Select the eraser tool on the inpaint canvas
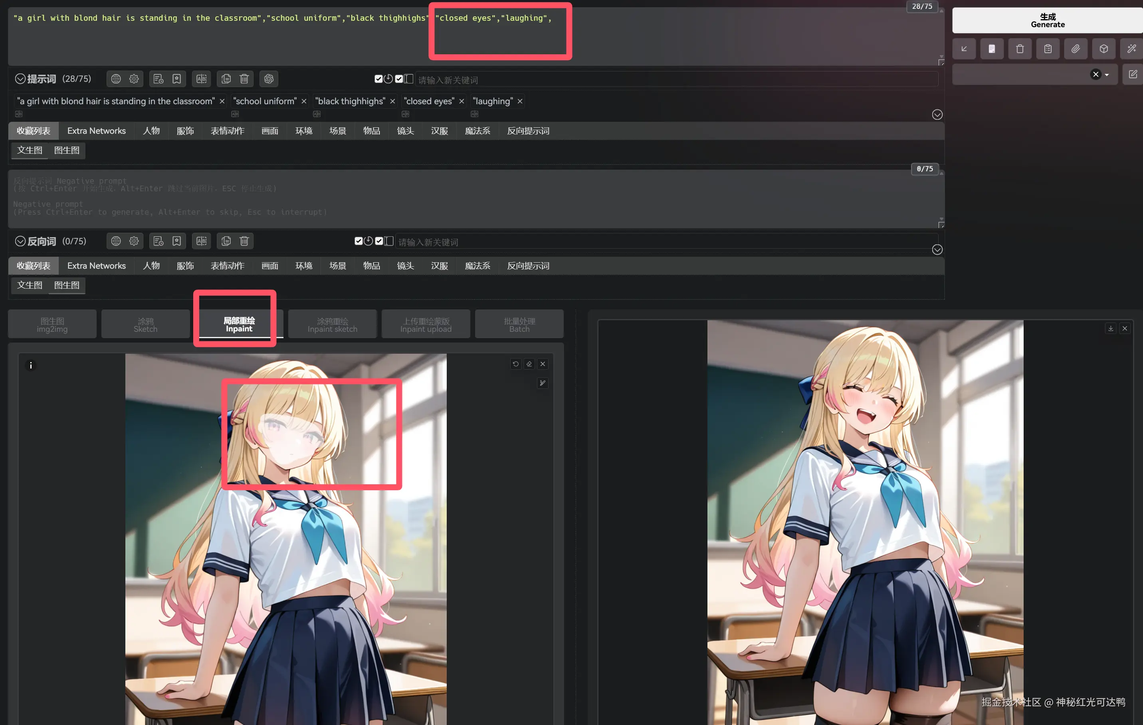Image resolution: width=1143 pixels, height=725 pixels. point(529,364)
